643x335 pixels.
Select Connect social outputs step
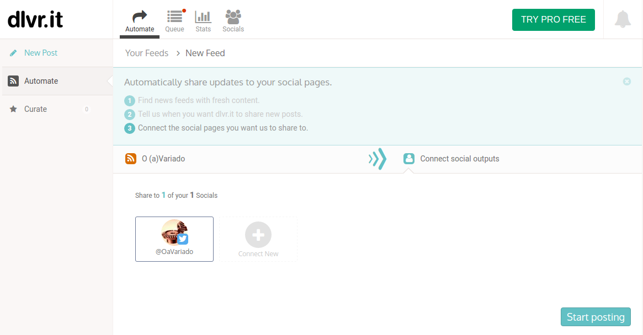coord(459,159)
